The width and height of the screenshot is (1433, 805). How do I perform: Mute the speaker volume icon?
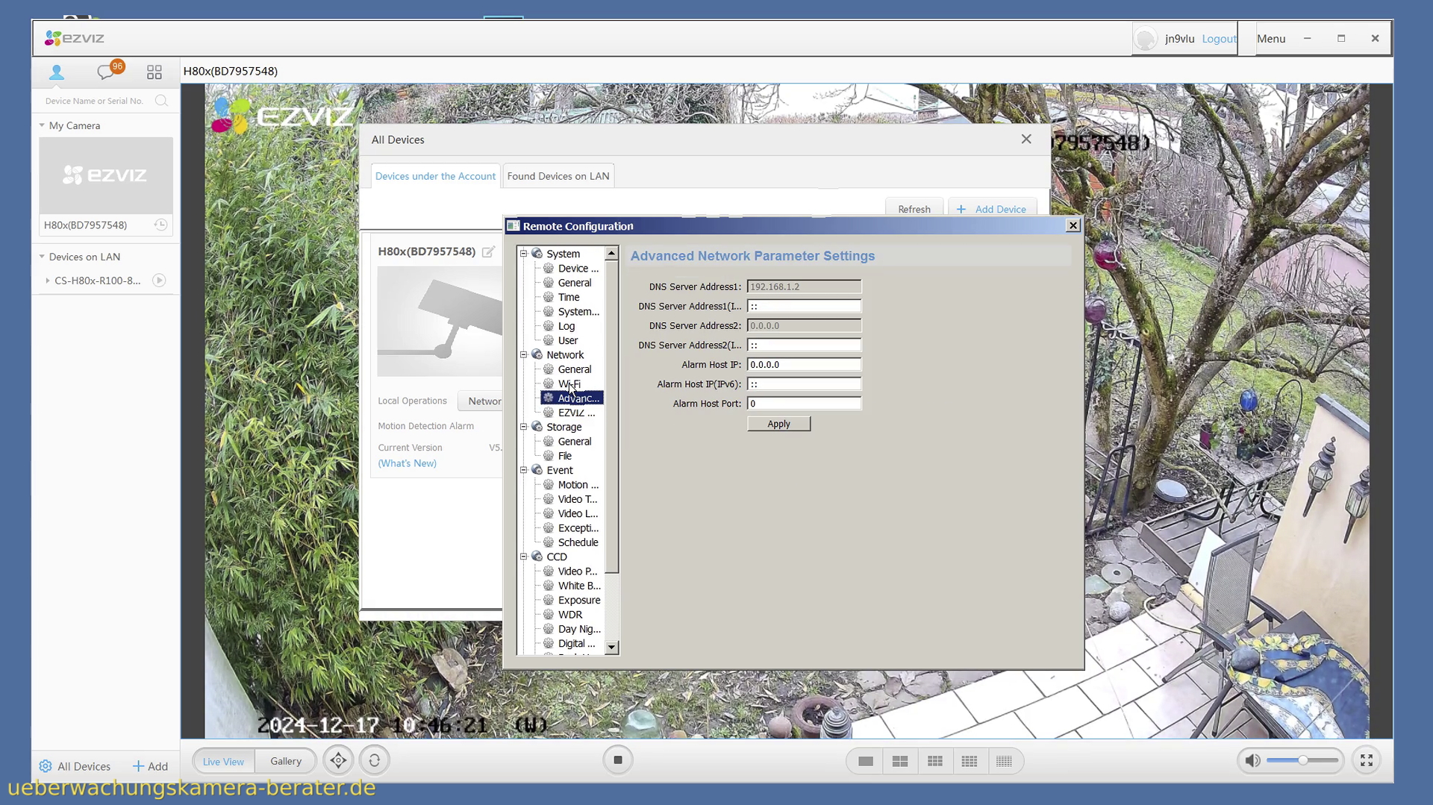(x=1252, y=760)
